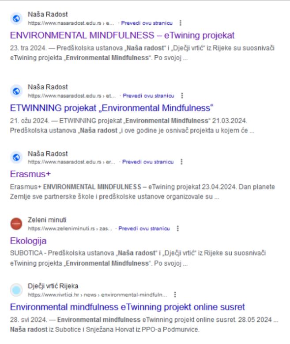290x344 pixels.
Task: Open three-dot menu for first Naša Radost result
Action: 180,23
